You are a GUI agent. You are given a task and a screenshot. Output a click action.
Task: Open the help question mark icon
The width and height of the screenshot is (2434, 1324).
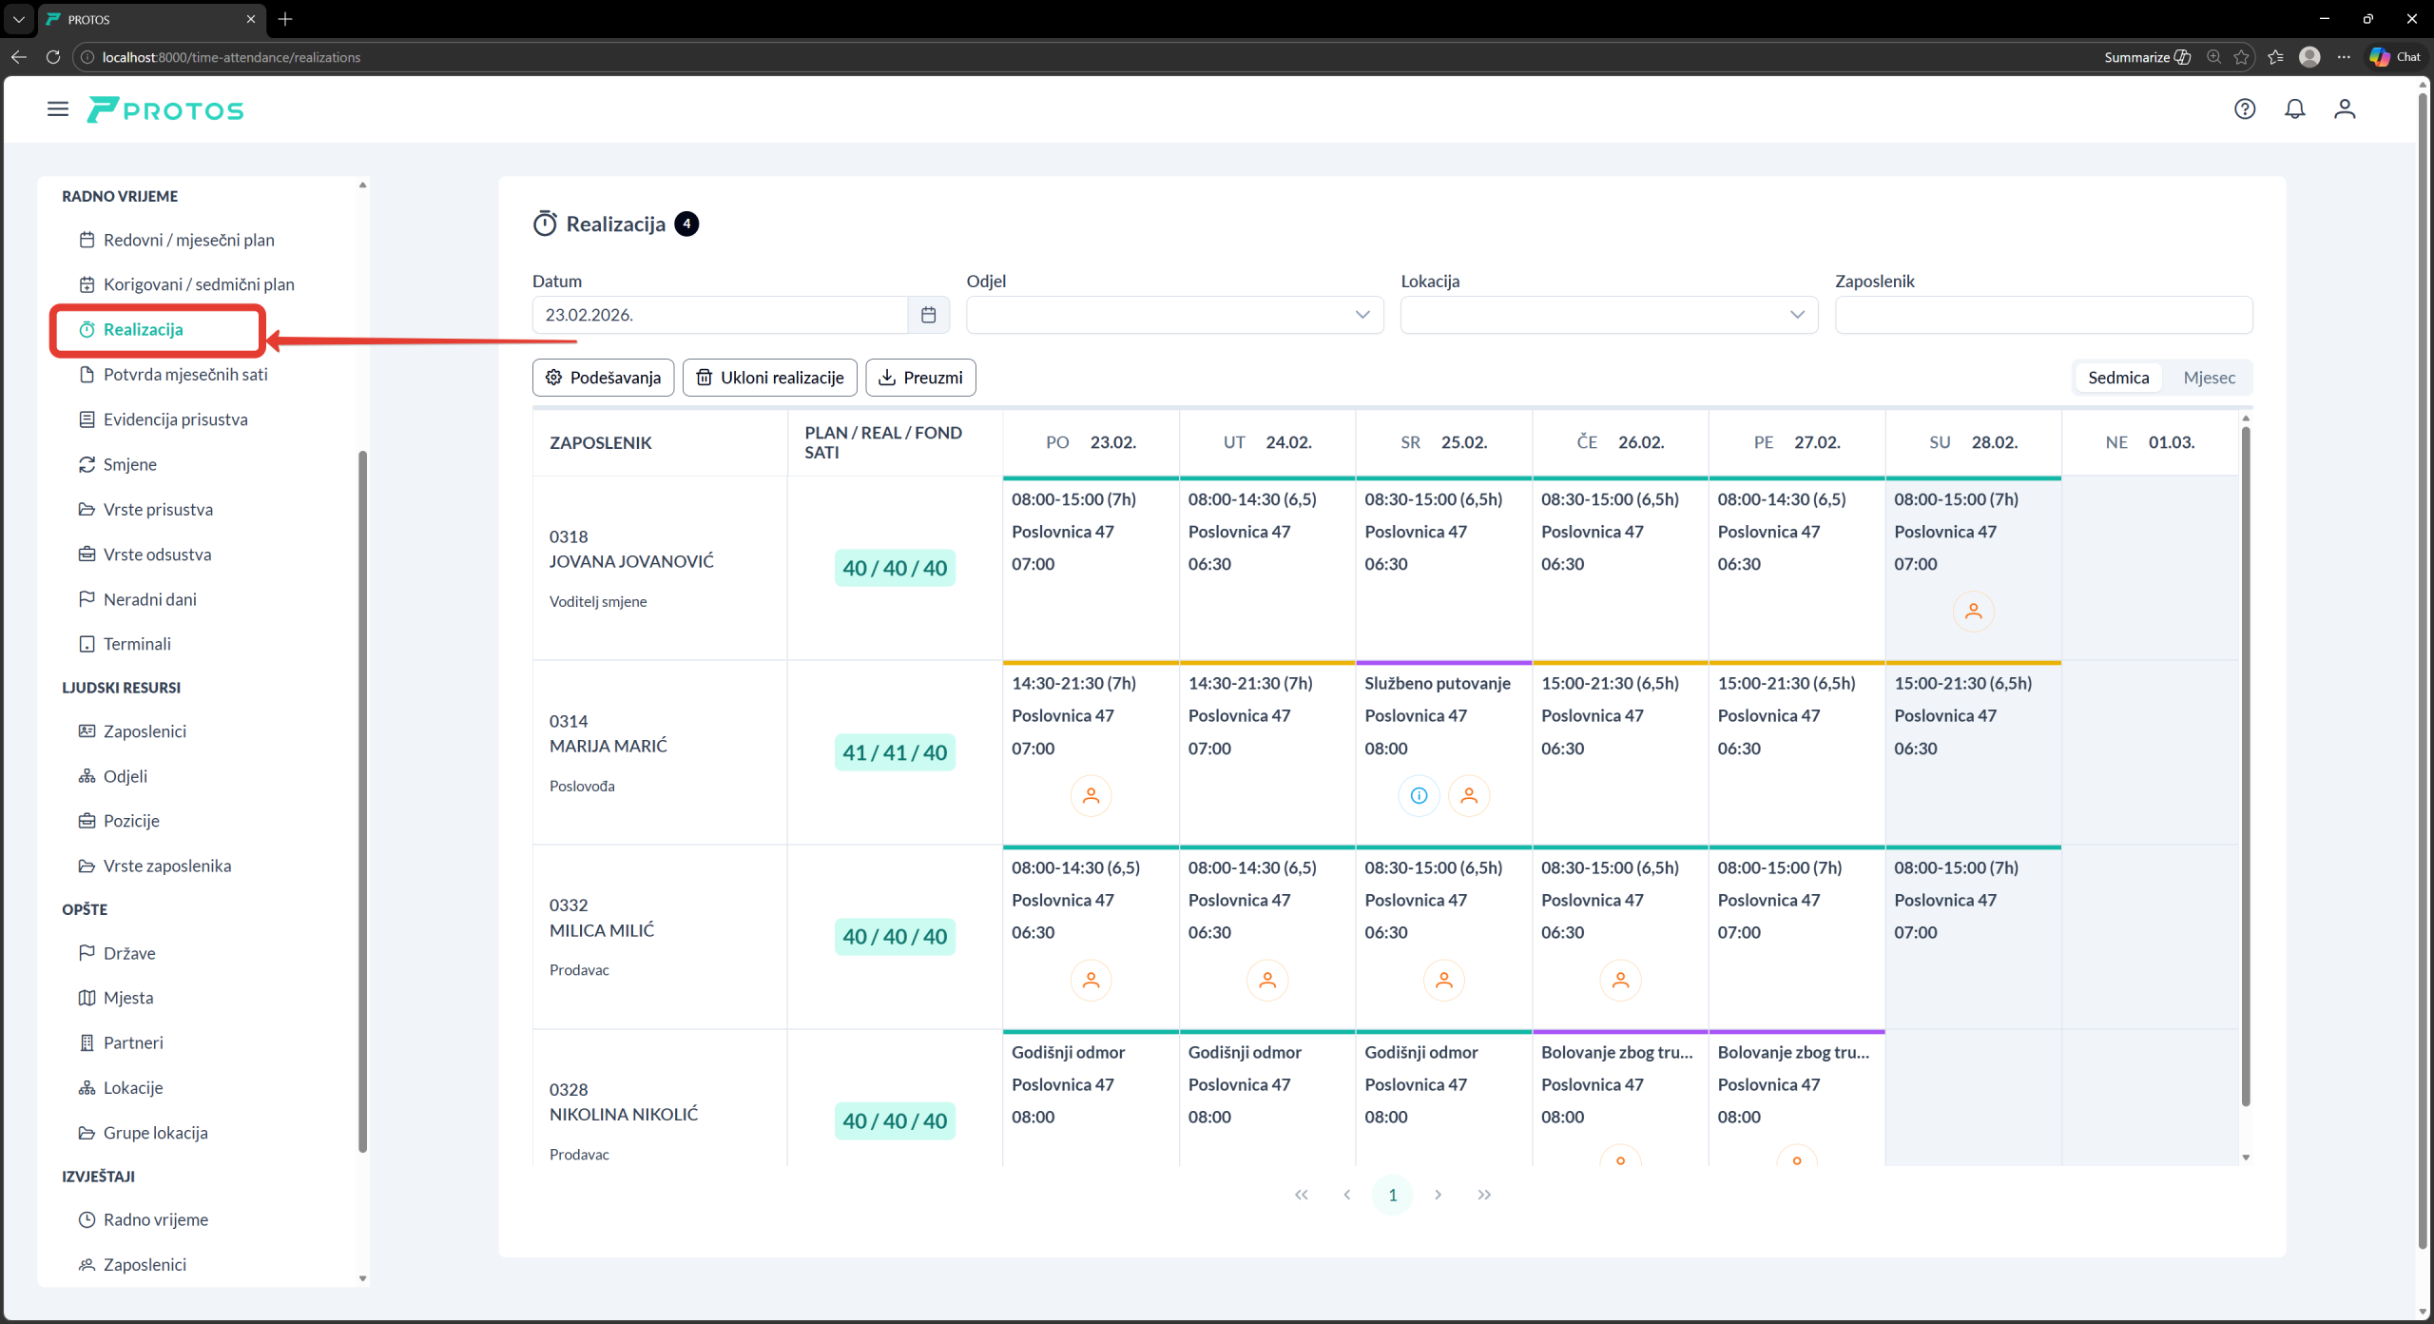(2244, 109)
